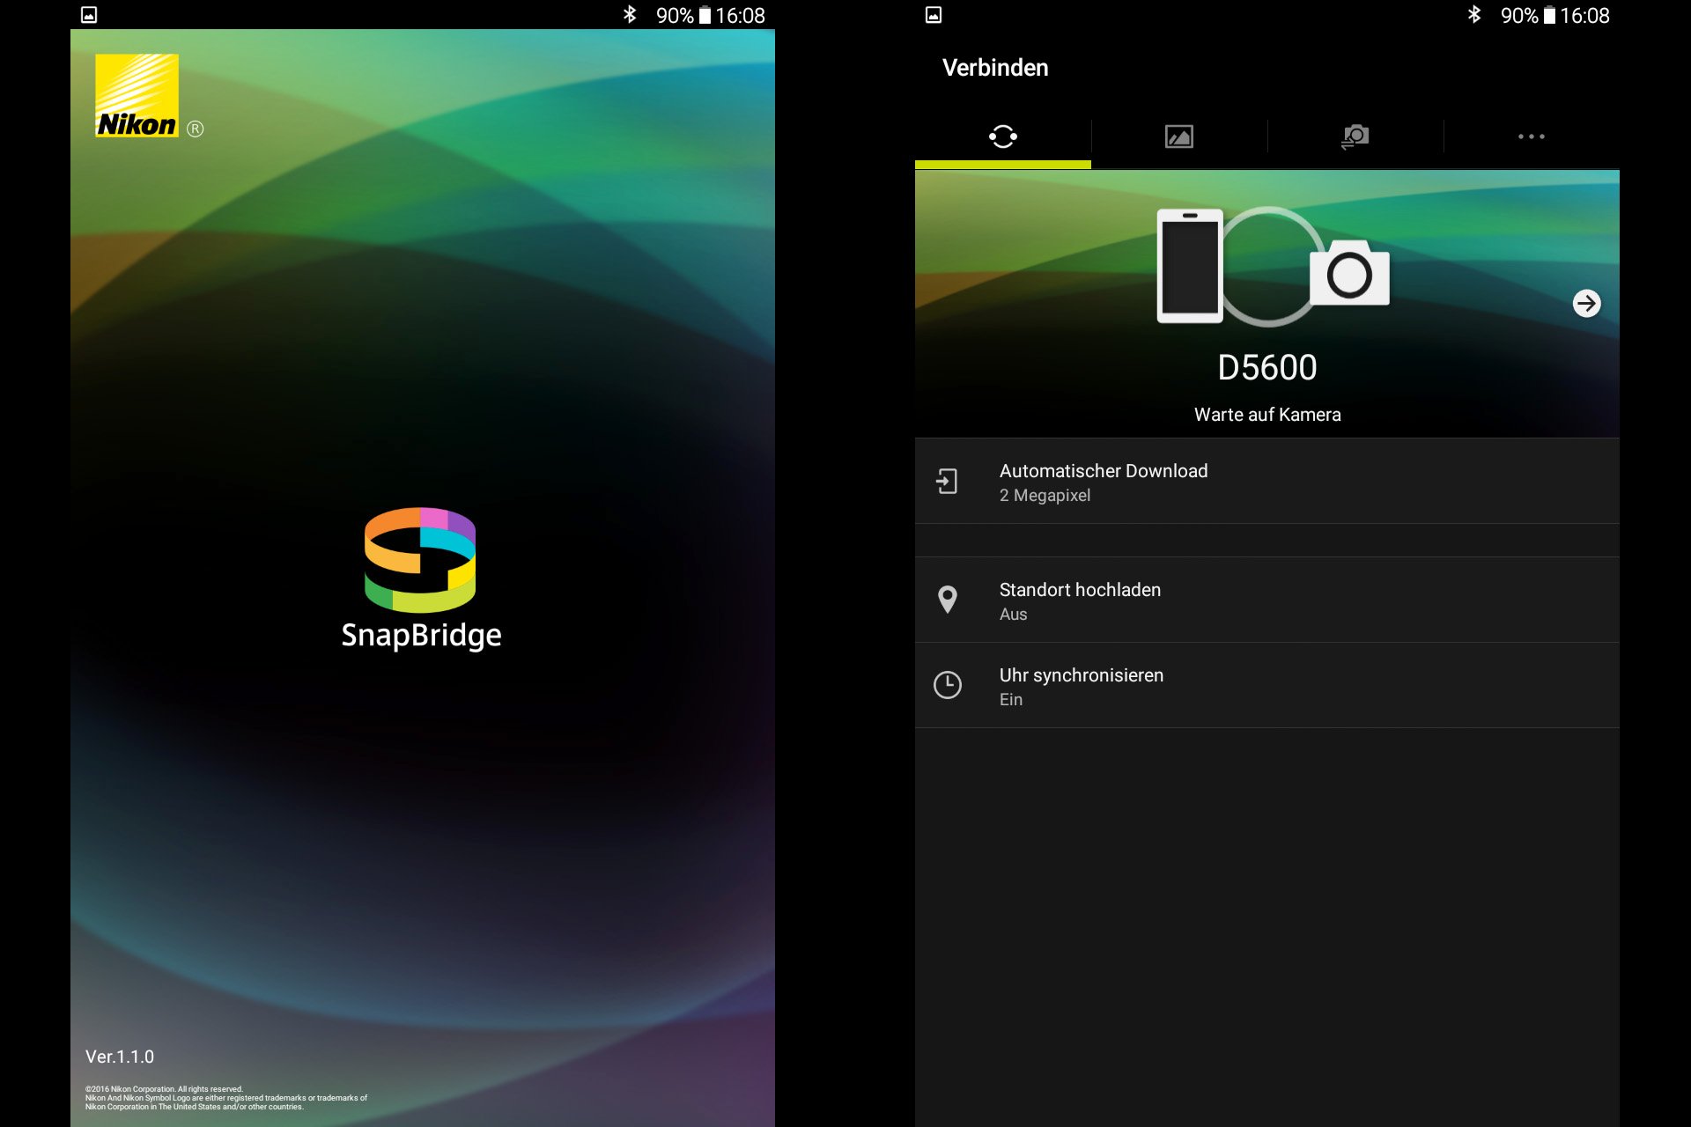Open Uhr synchronisieren setting
Viewport: 1691px width, 1127px height.
(1267, 686)
